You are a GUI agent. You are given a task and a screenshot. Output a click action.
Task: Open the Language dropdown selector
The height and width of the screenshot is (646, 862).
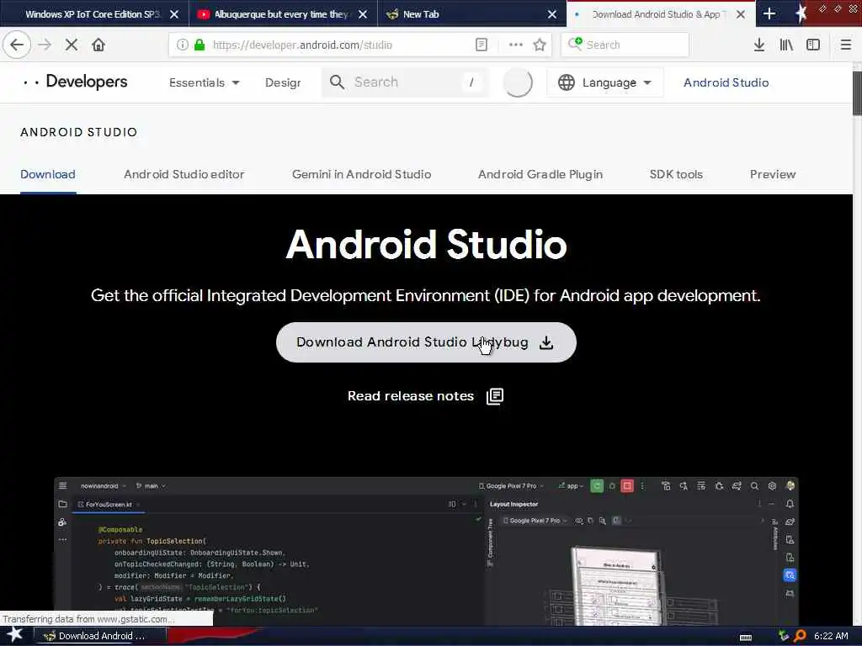604,82
